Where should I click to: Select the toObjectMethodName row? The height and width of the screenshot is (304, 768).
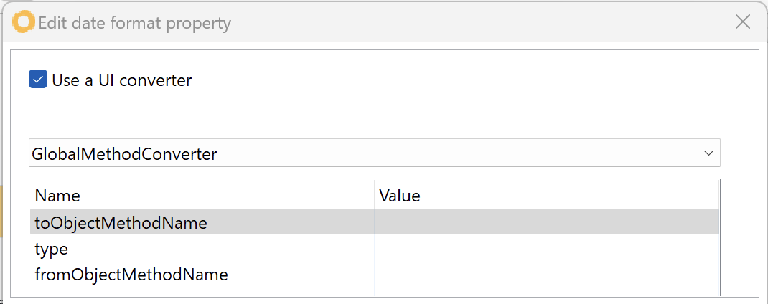[121, 223]
